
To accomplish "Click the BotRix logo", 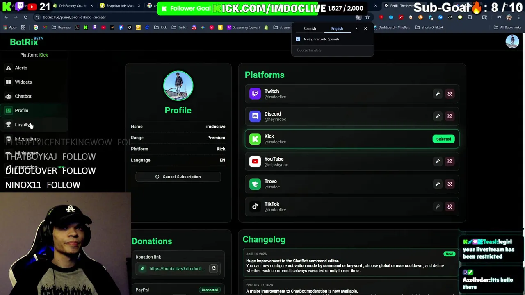I will (x=24, y=42).
